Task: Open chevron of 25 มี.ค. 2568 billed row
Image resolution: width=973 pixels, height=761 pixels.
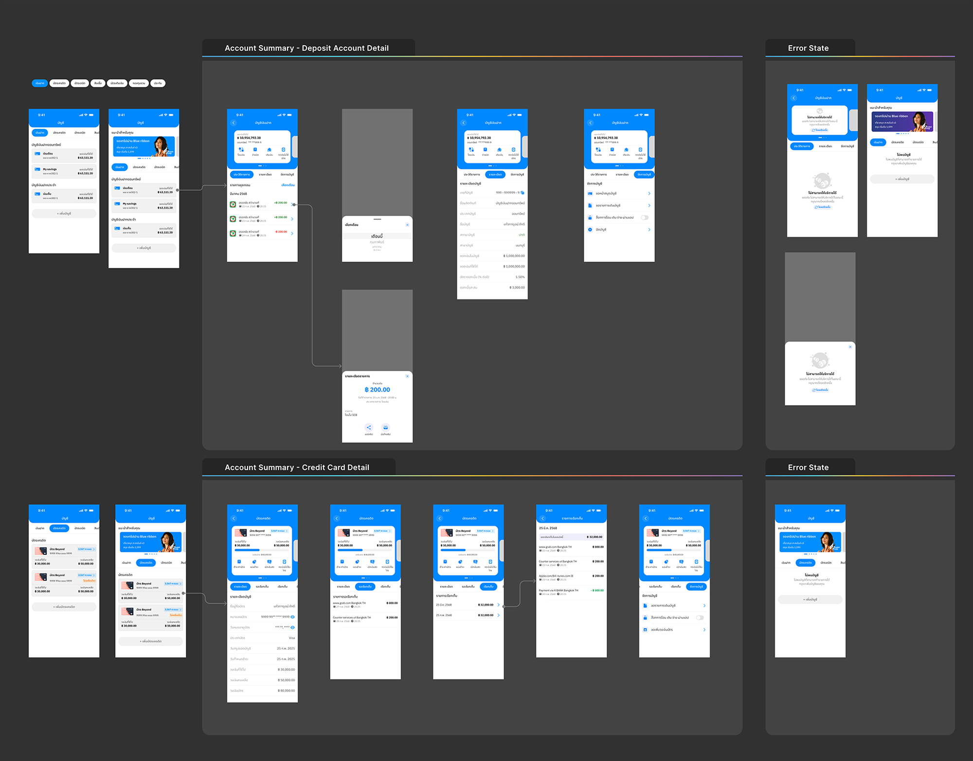Action: 498,605
